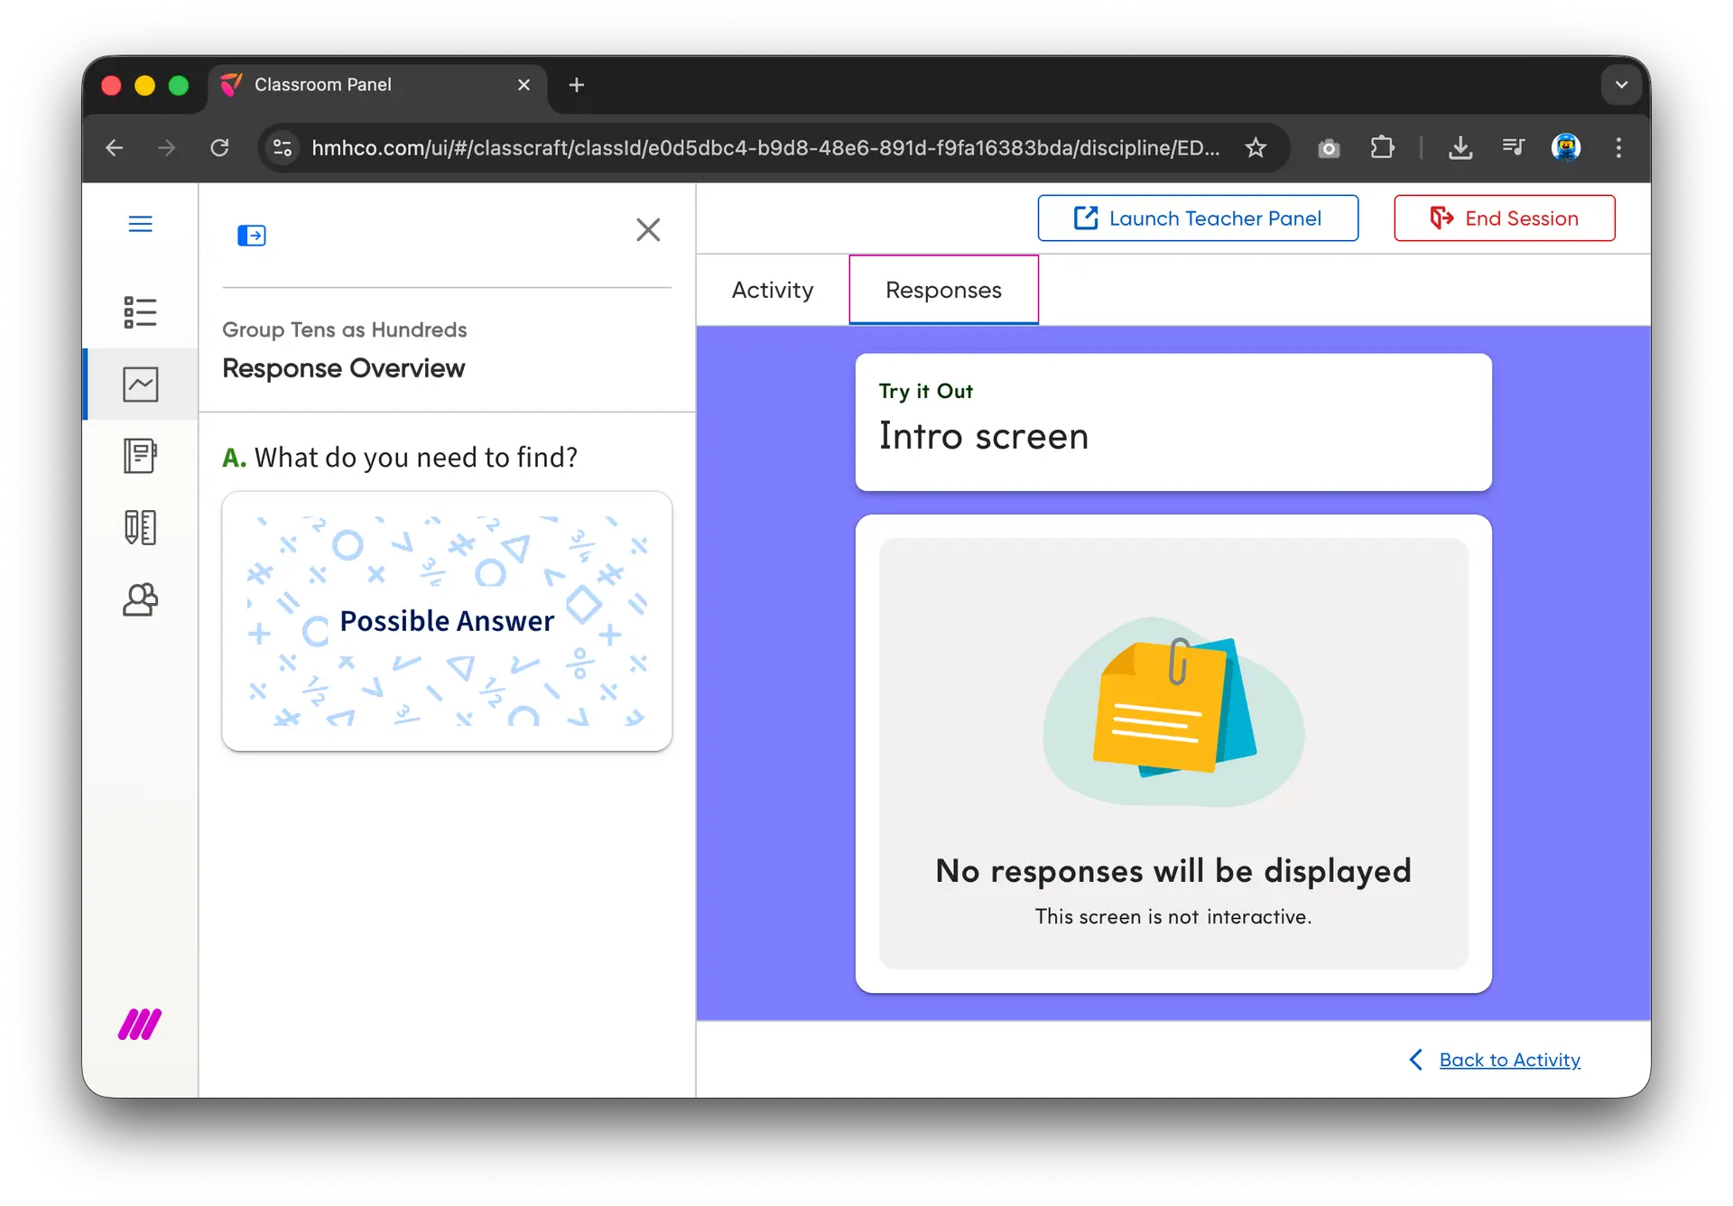Open the student groups people icon

[140, 599]
